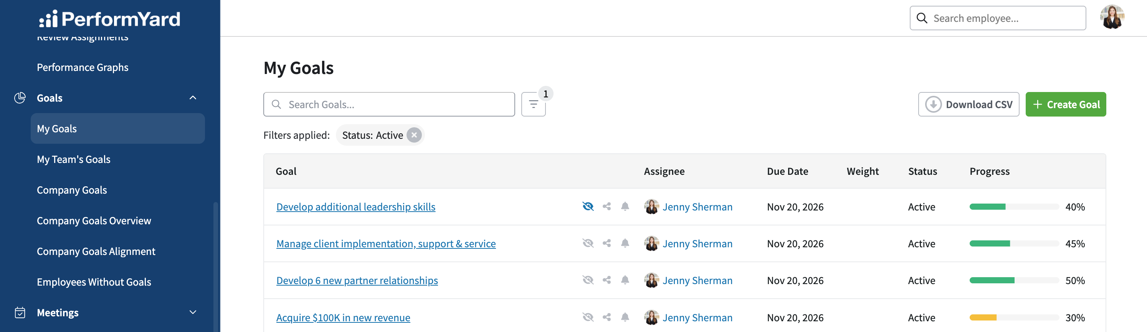Open My Team's Goals menu item
Screen dimensions: 1147x332
[x=73, y=159]
